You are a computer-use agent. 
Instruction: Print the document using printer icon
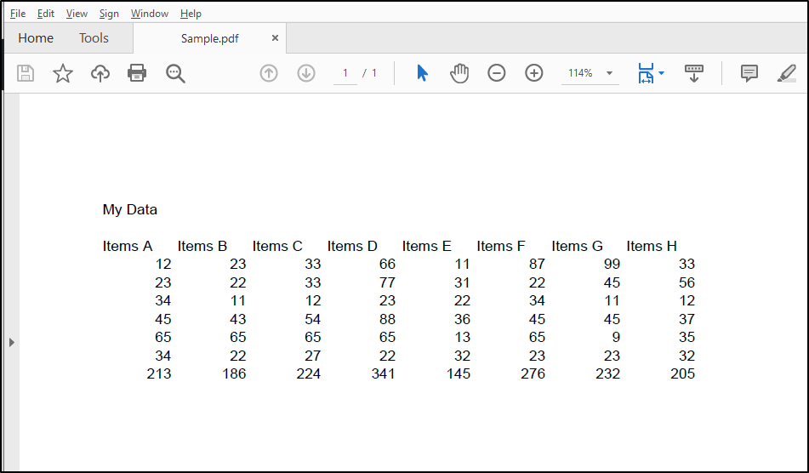click(x=137, y=73)
